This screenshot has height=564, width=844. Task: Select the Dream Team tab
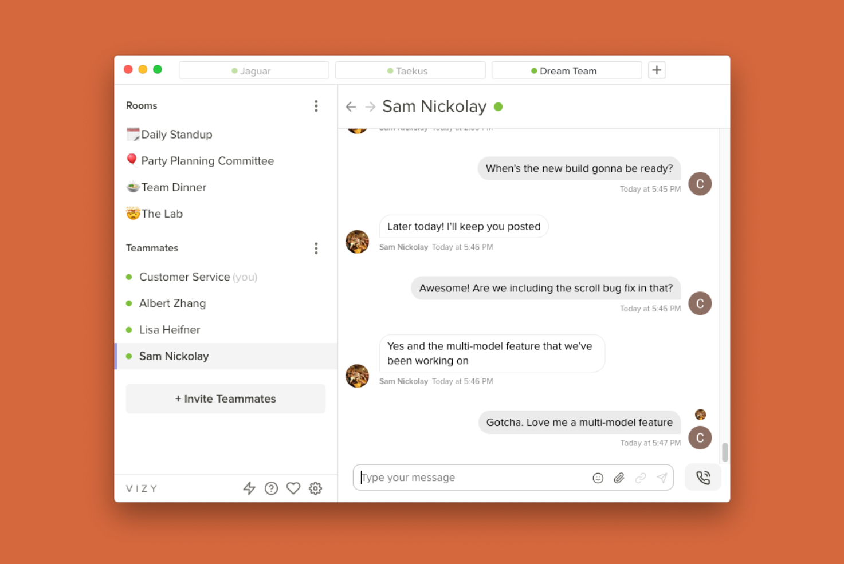[x=567, y=70]
